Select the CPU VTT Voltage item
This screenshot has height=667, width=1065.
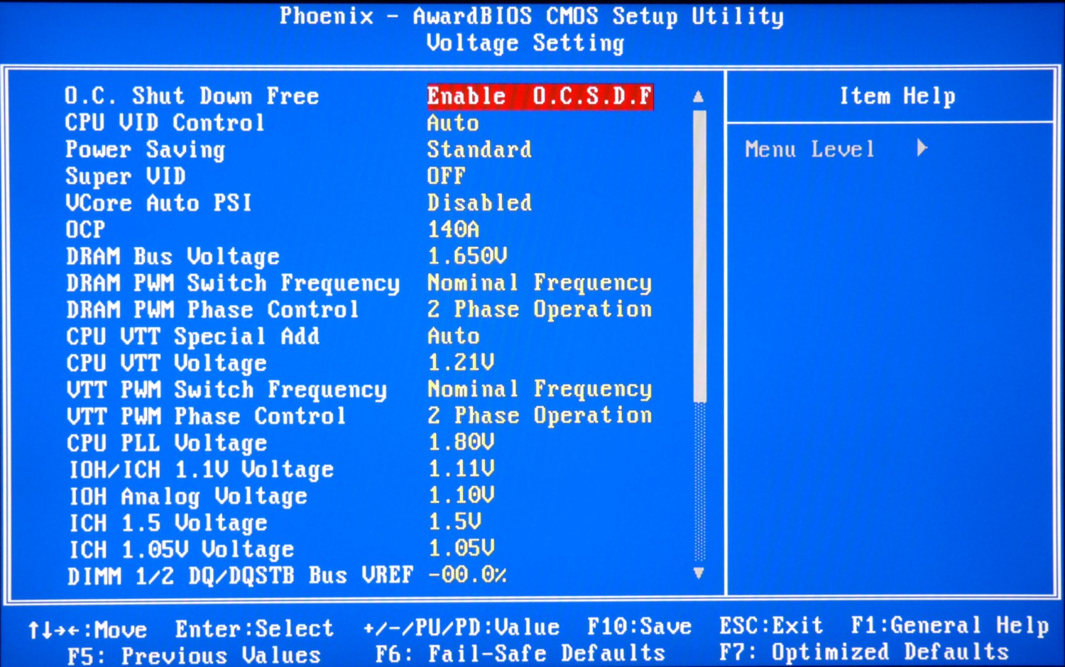[x=166, y=363]
